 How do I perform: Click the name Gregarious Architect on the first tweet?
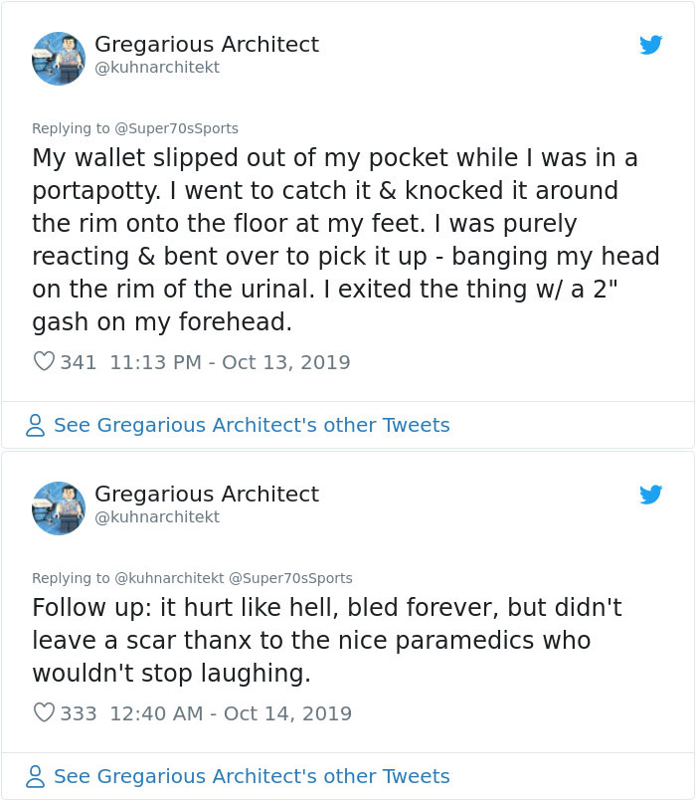207,44
